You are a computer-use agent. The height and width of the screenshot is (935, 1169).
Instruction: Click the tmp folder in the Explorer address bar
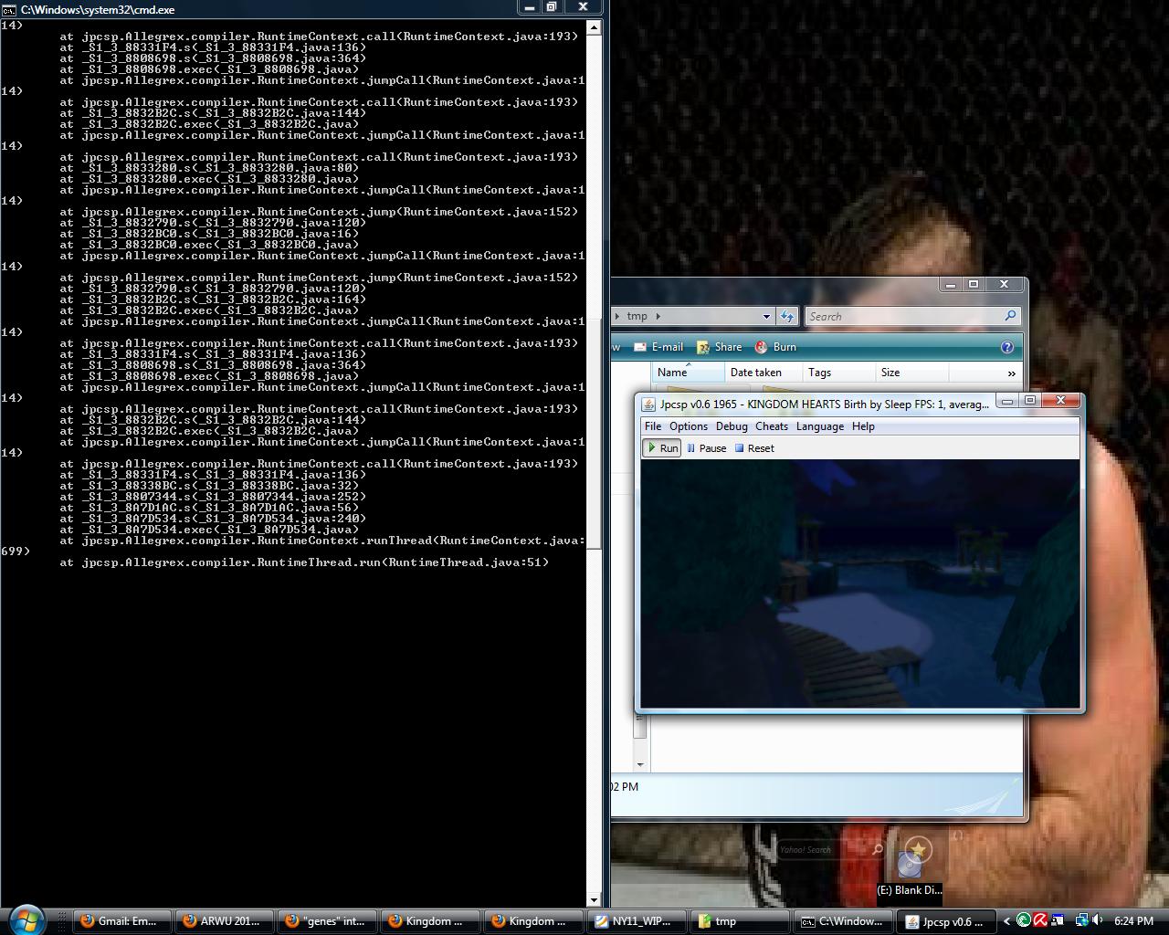pos(637,316)
